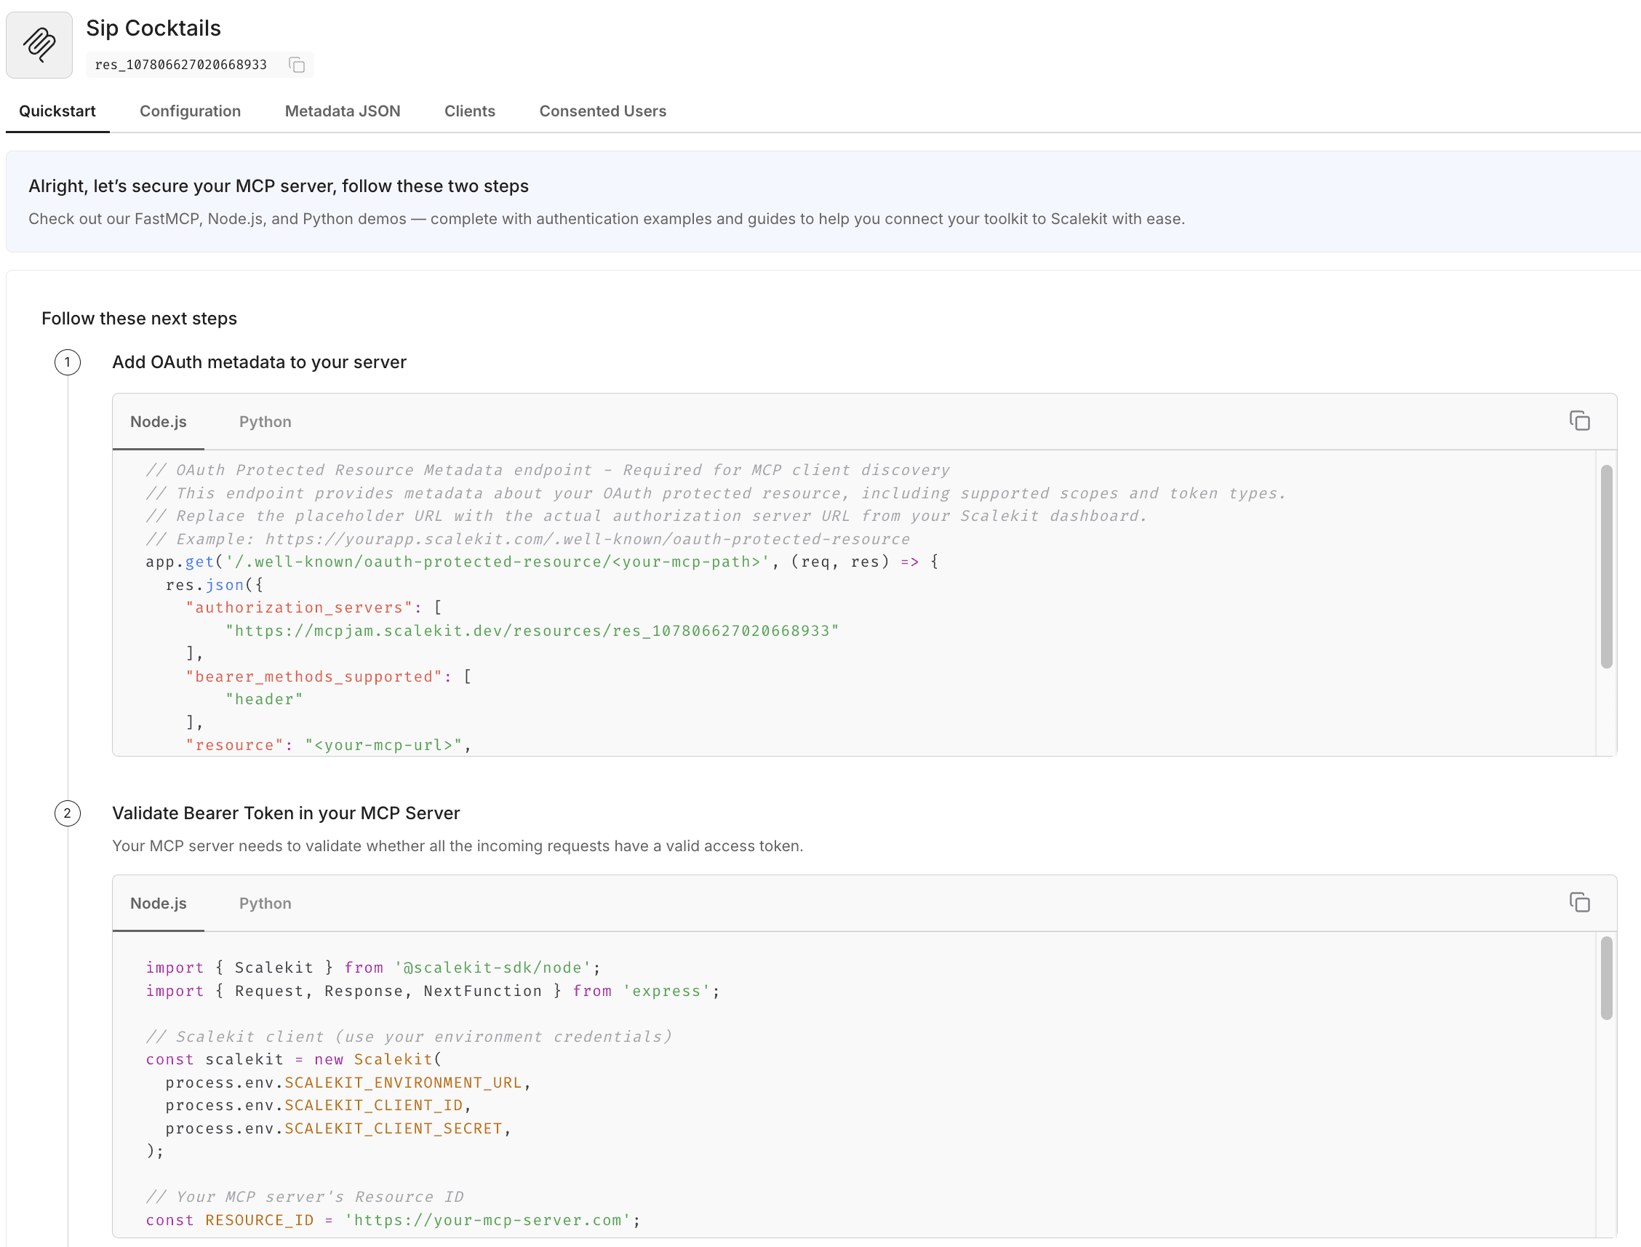
Task: Switch token validation snippet to Python
Action: coord(265,904)
